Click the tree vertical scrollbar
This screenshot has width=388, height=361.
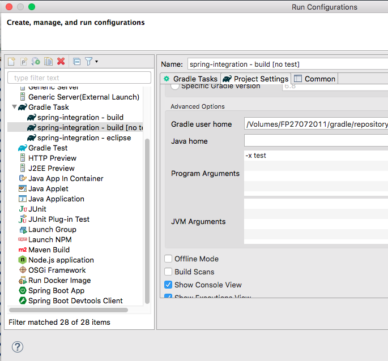tap(147, 221)
